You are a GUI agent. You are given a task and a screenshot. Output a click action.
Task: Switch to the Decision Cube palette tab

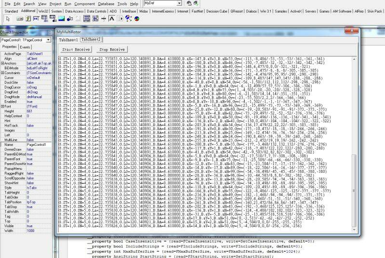[217, 11]
